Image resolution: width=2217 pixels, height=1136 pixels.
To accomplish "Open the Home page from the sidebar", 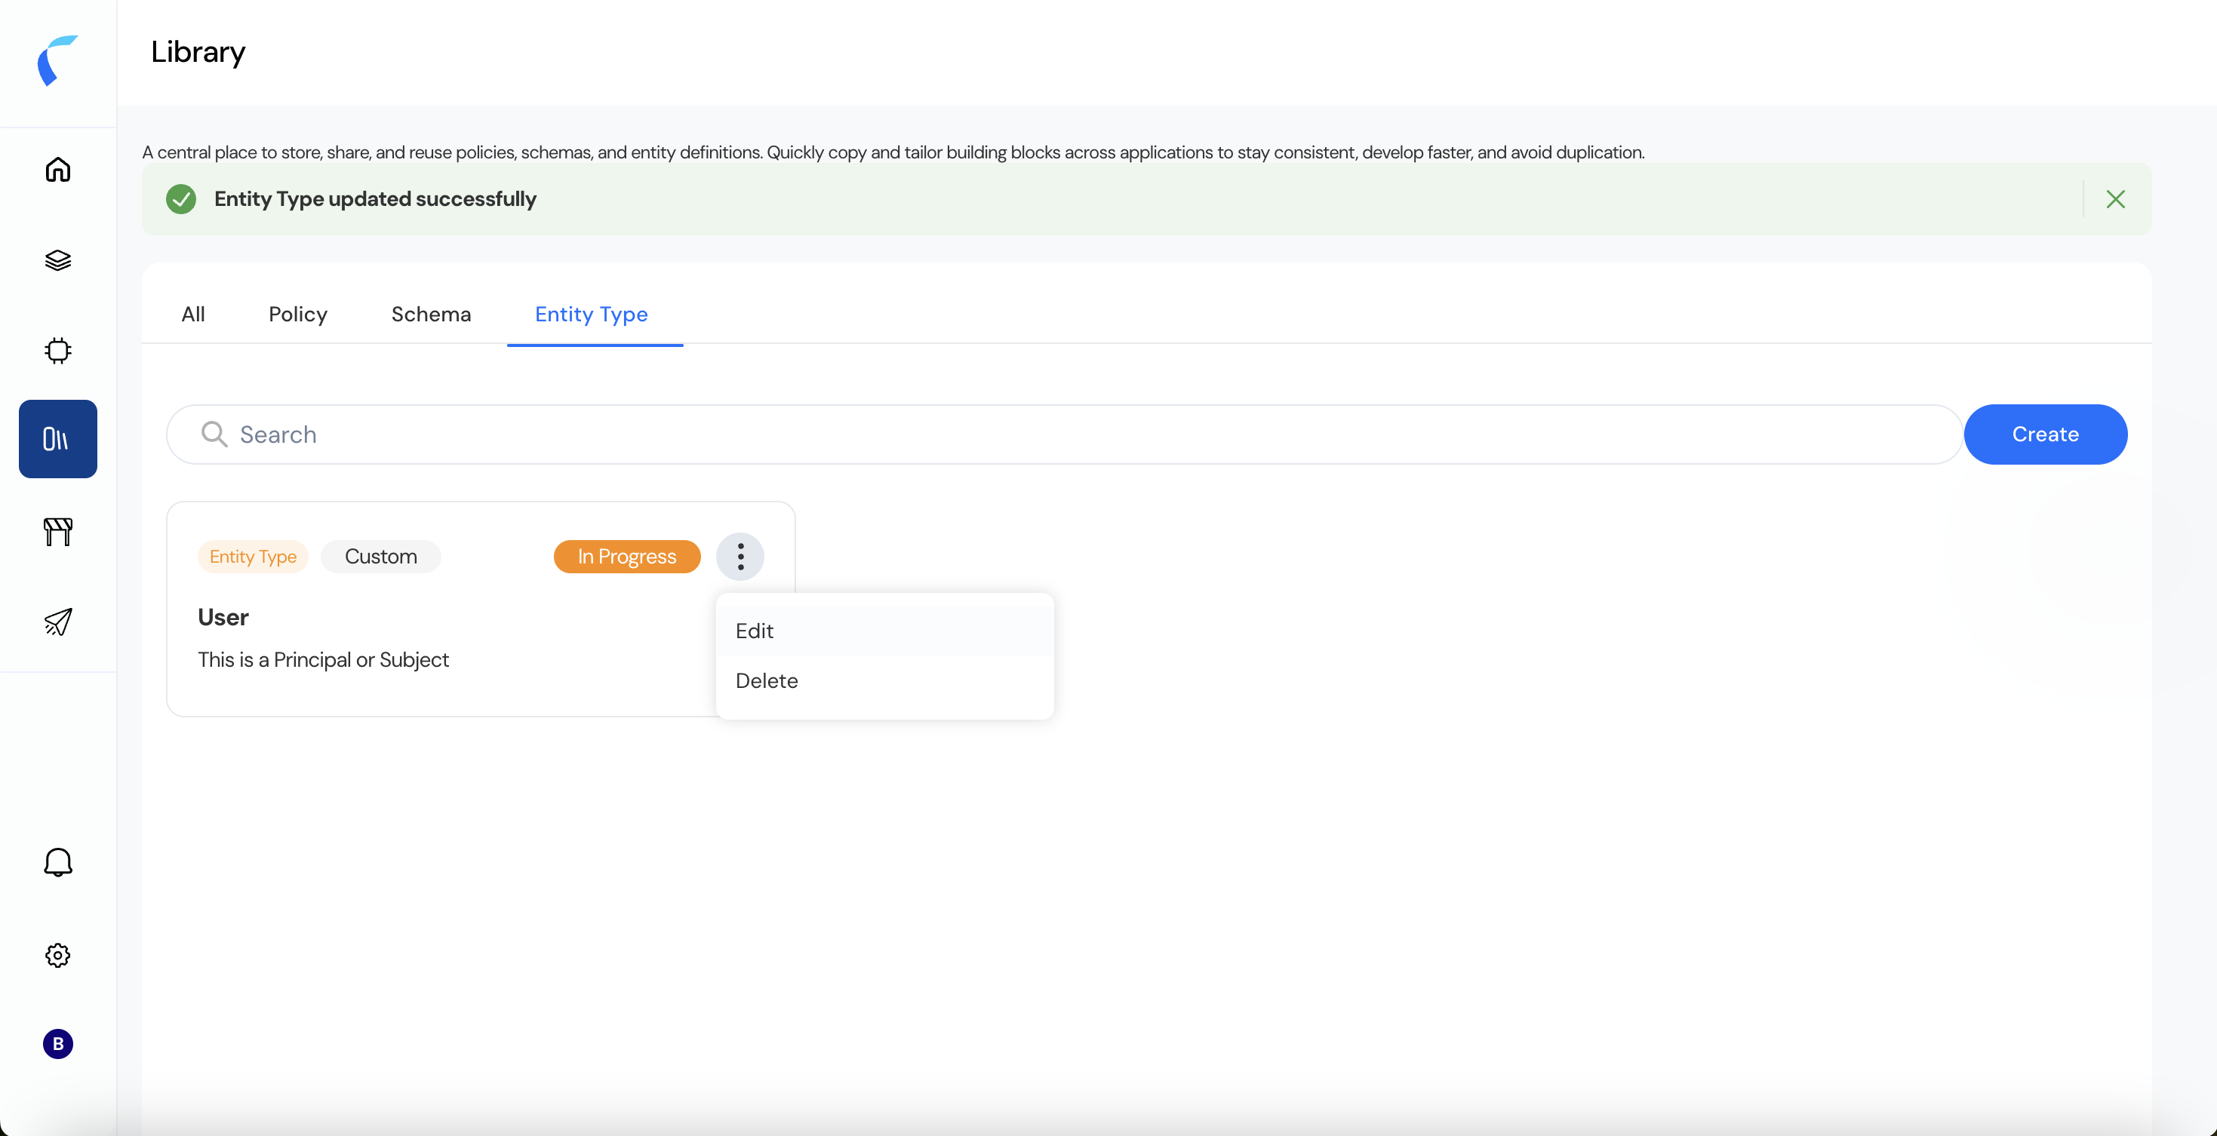I will coord(57,170).
